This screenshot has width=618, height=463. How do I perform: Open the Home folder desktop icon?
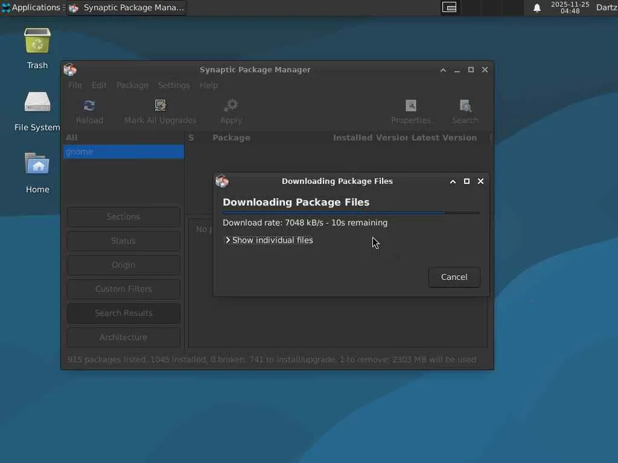(x=37, y=163)
